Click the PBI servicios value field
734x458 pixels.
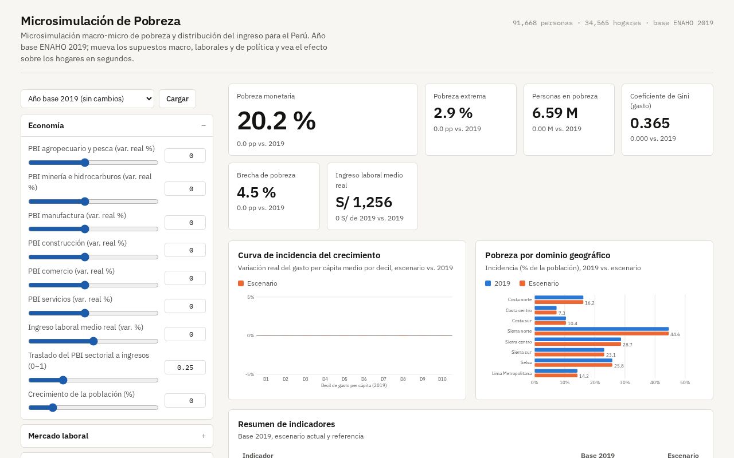coord(185,306)
